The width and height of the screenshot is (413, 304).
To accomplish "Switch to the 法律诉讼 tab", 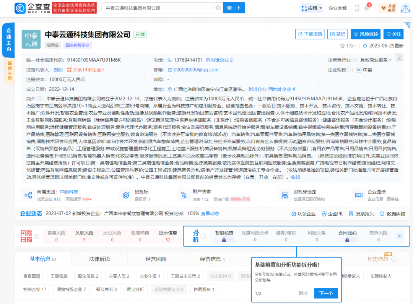I will click(99, 259).
